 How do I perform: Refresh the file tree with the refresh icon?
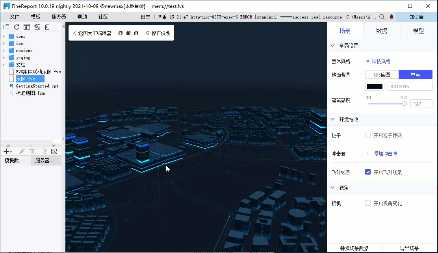17,27
